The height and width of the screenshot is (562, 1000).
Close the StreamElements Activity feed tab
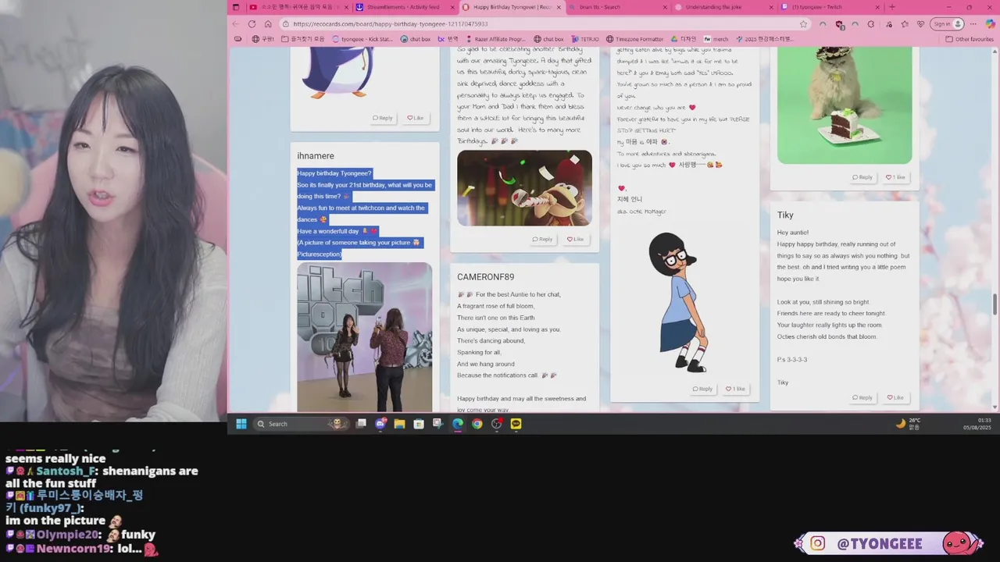click(452, 7)
